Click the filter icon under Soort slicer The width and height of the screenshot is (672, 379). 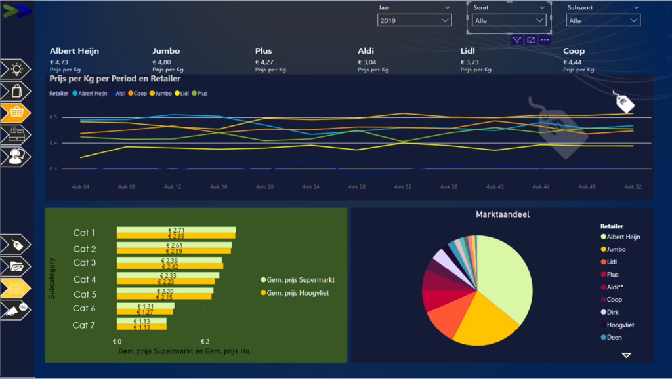[x=517, y=40]
